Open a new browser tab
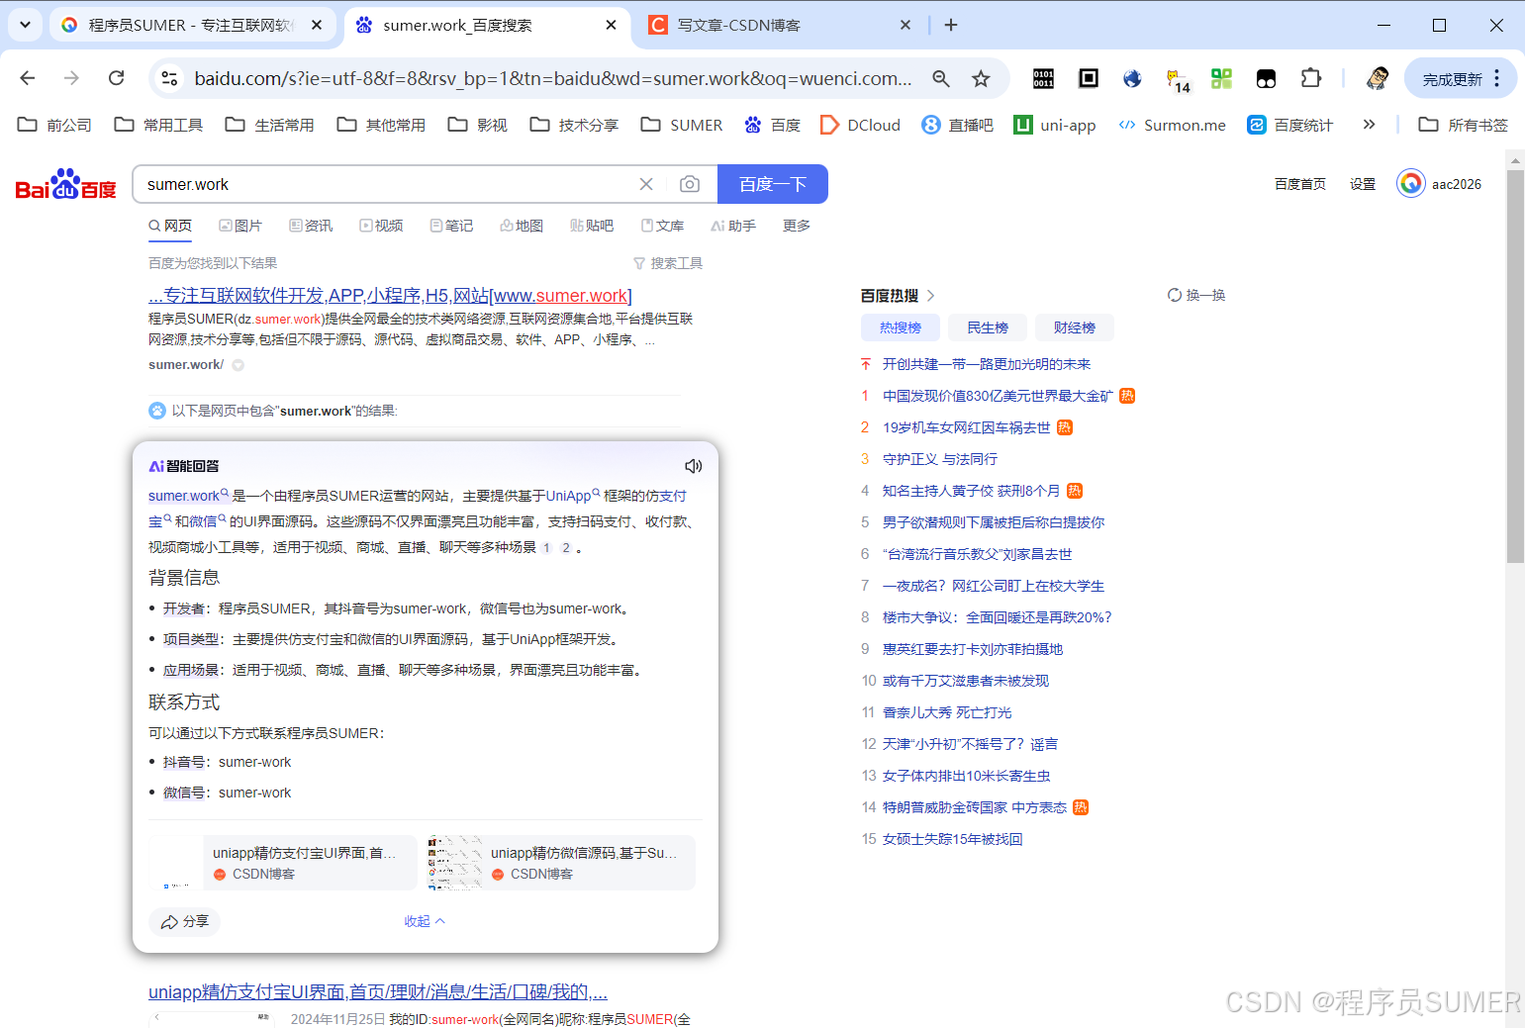Screen dimensions: 1525x1028 pos(951,25)
